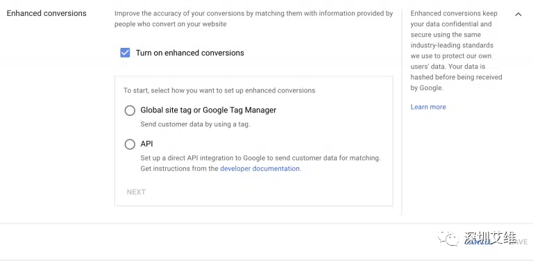The image size is (533, 261).
Task: Collapse the Enhanced conversions section chevron
Action: (518, 15)
